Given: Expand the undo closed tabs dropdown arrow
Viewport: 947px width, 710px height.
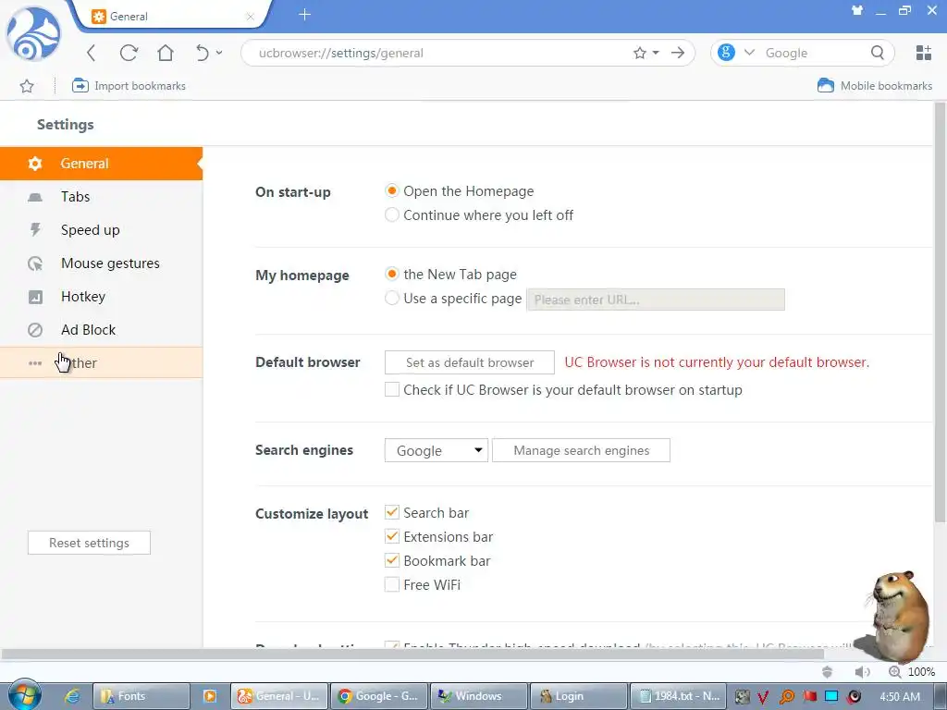Looking at the screenshot, I should [219, 53].
